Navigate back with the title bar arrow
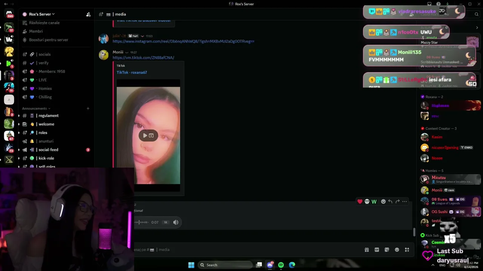This screenshot has width=483, height=271. pyautogui.click(x=6, y=4)
